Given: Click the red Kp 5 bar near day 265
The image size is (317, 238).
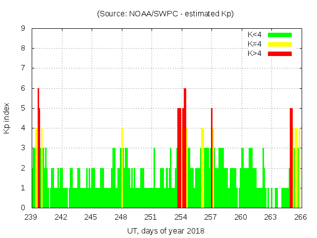Looking at the screenshot, I should coord(291,159).
